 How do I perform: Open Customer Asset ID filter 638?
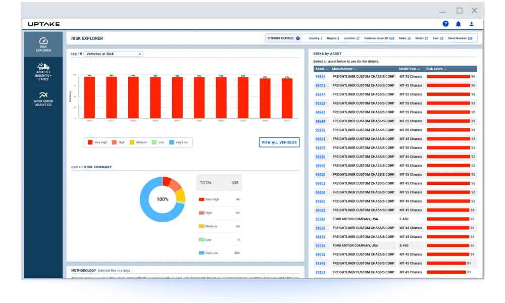pyautogui.click(x=392, y=38)
